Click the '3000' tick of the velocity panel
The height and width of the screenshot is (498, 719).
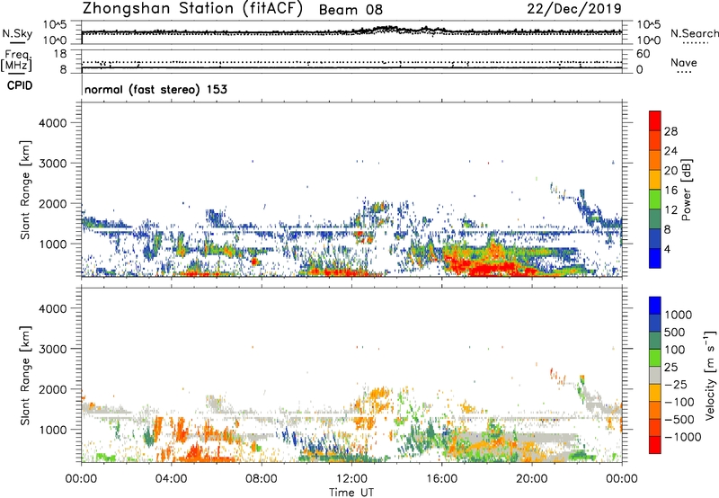tap(53, 349)
